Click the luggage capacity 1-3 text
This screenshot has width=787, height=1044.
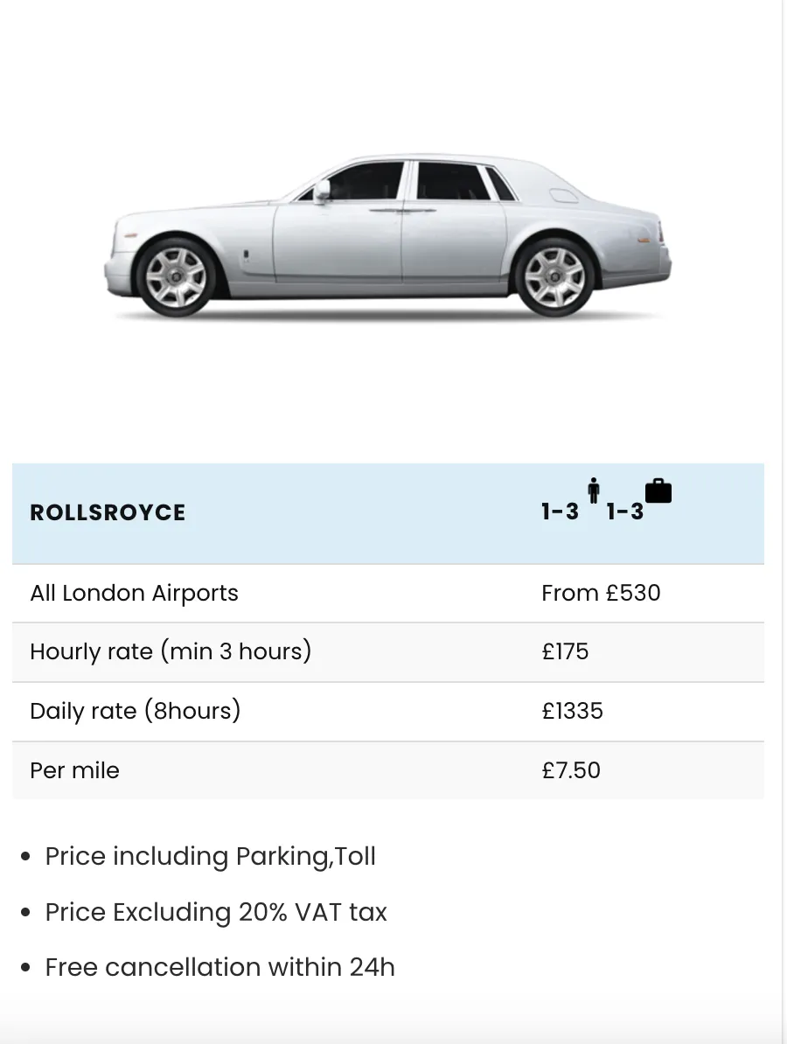(624, 512)
